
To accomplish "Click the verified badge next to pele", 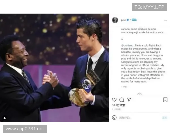I will click(x=127, y=20).
